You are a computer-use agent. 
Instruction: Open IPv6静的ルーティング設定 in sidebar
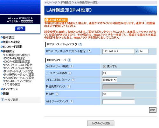[19, 78]
